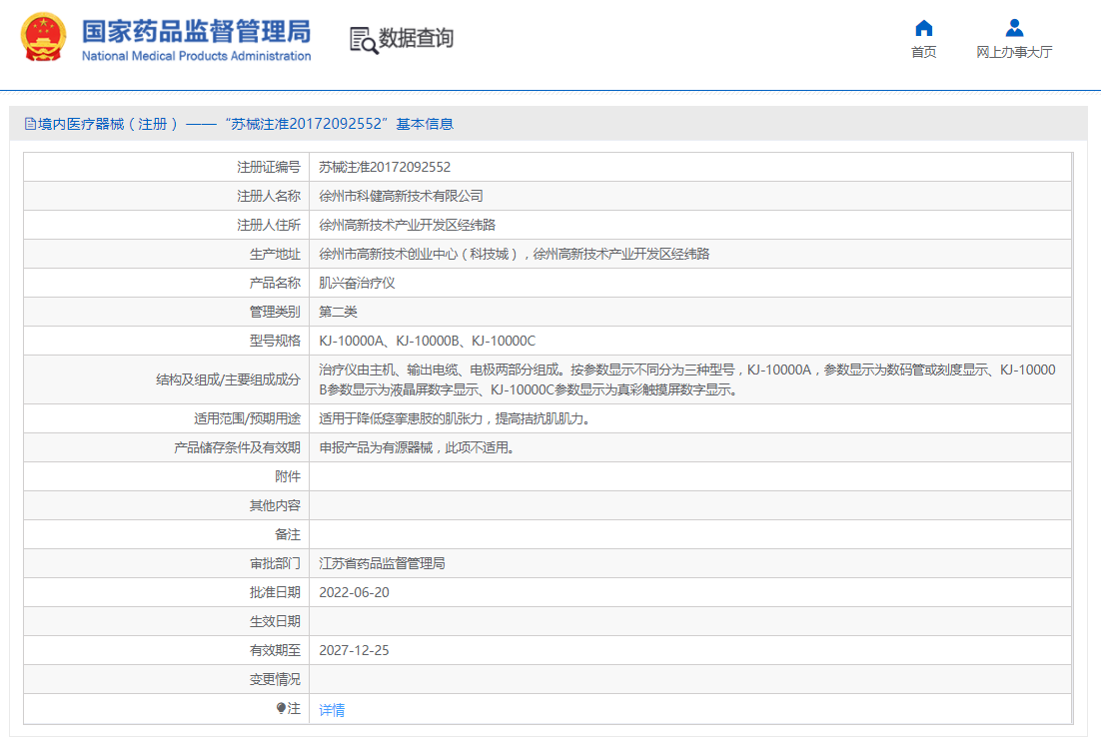Click the document icon before 境内医疗器械
This screenshot has width=1101, height=744.
click(30, 124)
